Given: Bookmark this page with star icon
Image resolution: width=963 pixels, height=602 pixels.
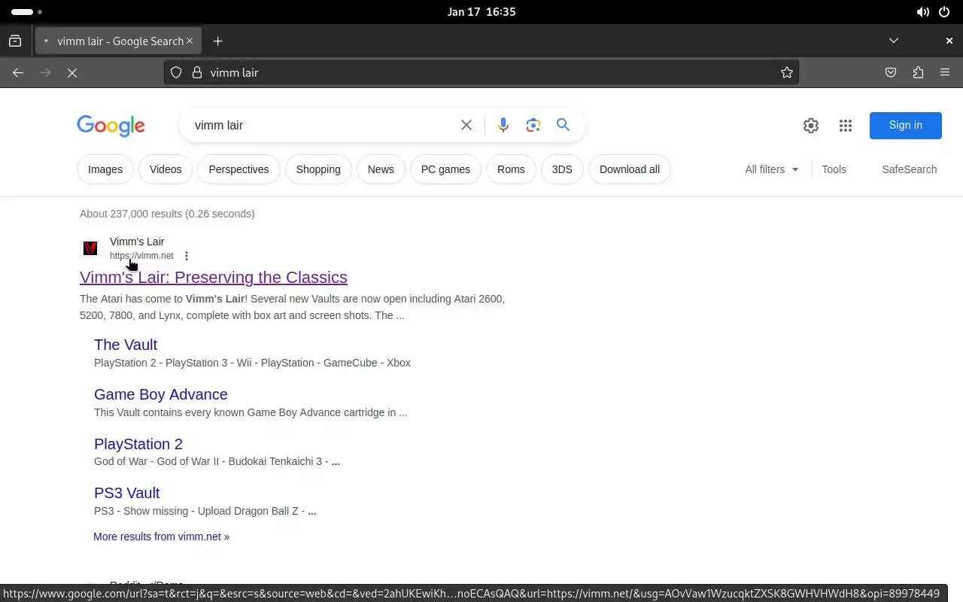Looking at the screenshot, I should click(787, 72).
